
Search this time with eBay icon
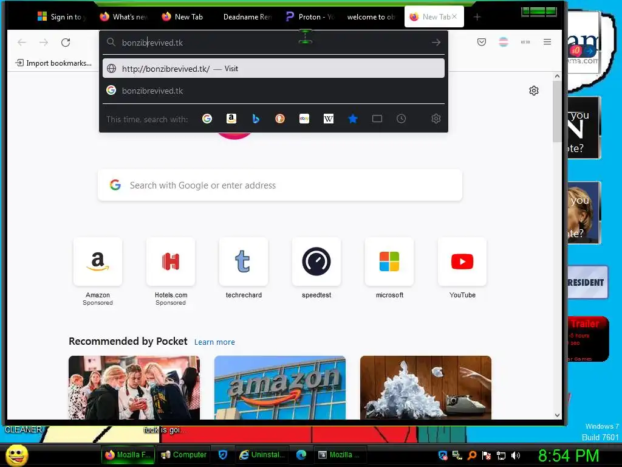304,119
